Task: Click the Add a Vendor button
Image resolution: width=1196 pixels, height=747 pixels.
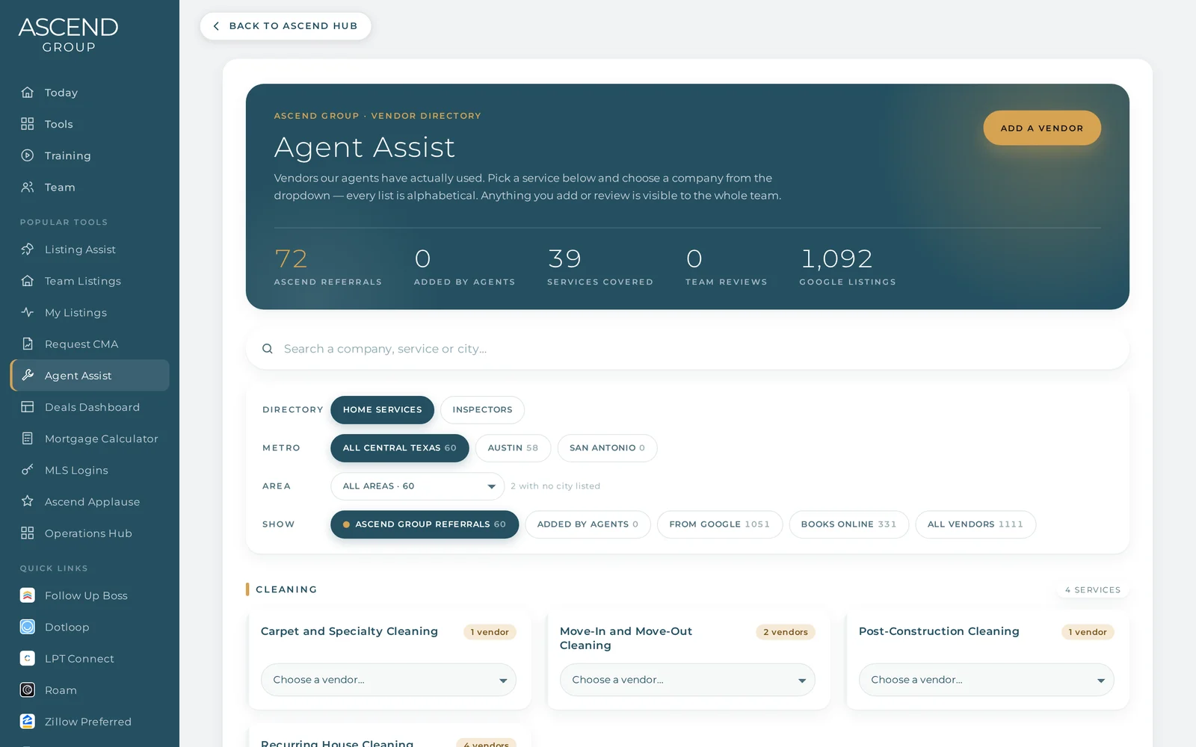Action: point(1042,128)
